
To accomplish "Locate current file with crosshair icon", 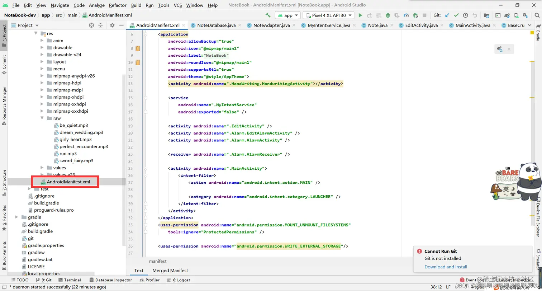I will coord(91,25).
